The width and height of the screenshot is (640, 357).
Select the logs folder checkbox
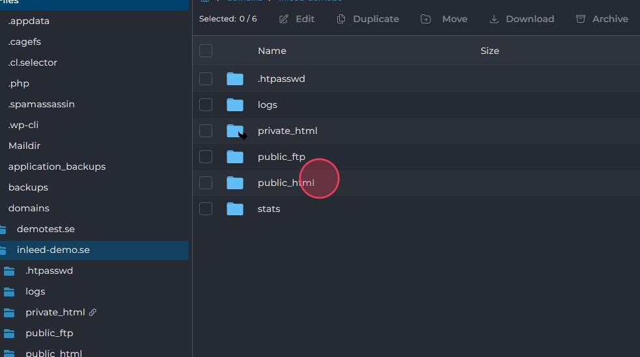pyautogui.click(x=206, y=105)
